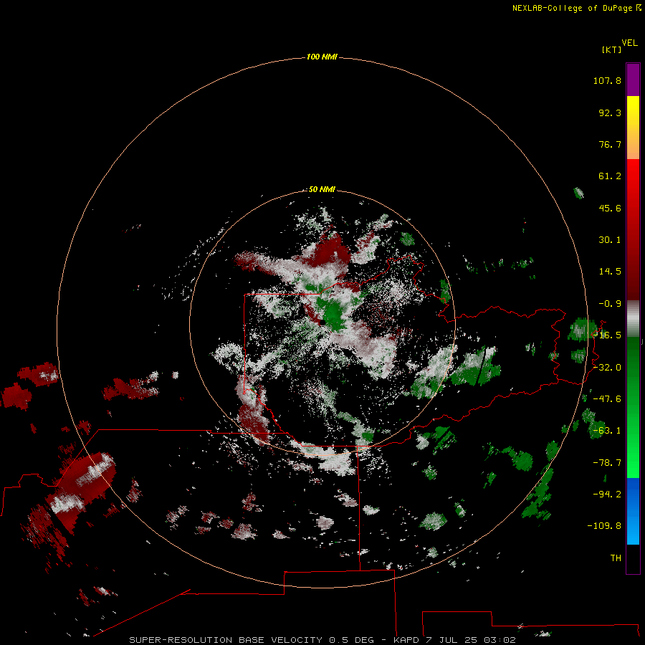Click the -0.9 legend value
645x645 pixels.
[610, 304]
